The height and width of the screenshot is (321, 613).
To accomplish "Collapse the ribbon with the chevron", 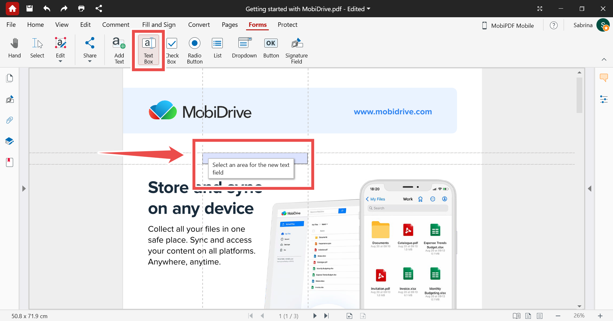I will tap(604, 59).
